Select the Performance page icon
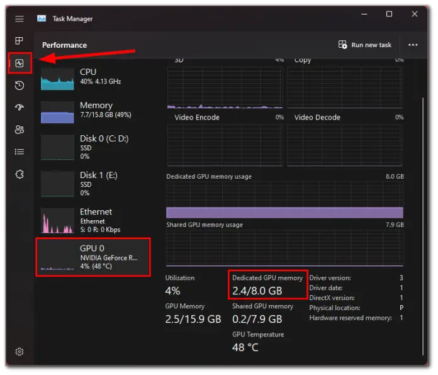438x375 pixels. point(20,63)
